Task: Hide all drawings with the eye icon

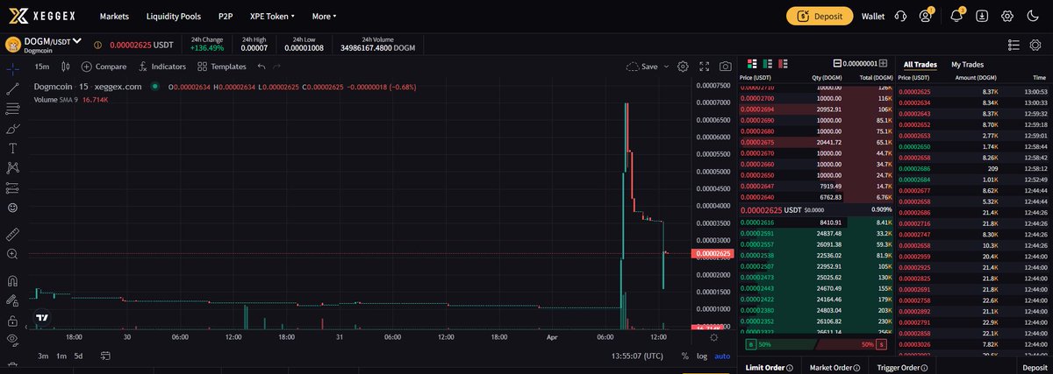Action: tap(12, 342)
